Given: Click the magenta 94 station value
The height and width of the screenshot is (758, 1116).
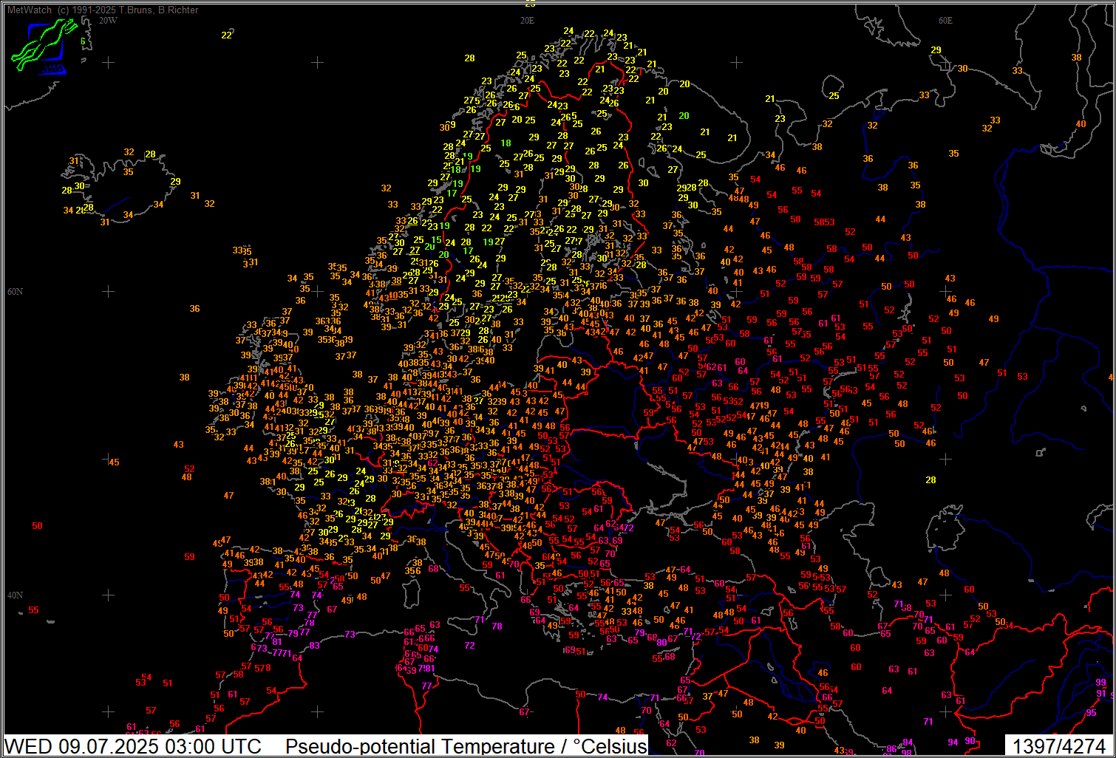Looking at the screenshot, I should click(x=953, y=742).
